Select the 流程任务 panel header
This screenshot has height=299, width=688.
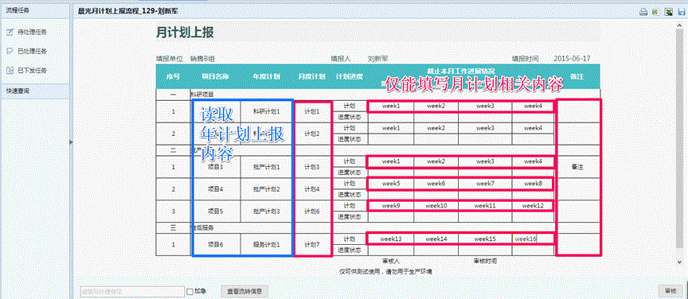point(35,10)
